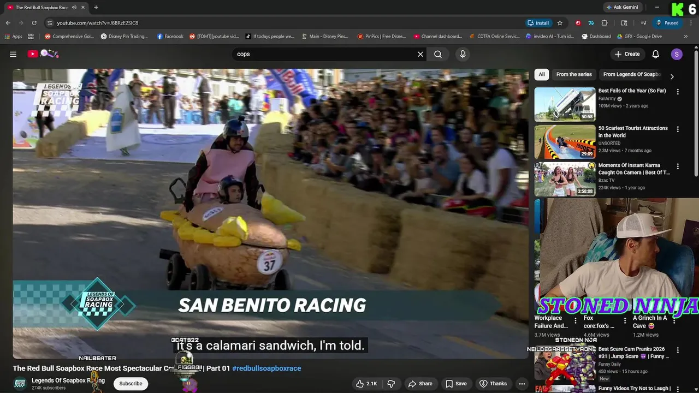The image size is (699, 393).
Task: Click Ask Gemini in the title bar
Action: (x=622, y=7)
